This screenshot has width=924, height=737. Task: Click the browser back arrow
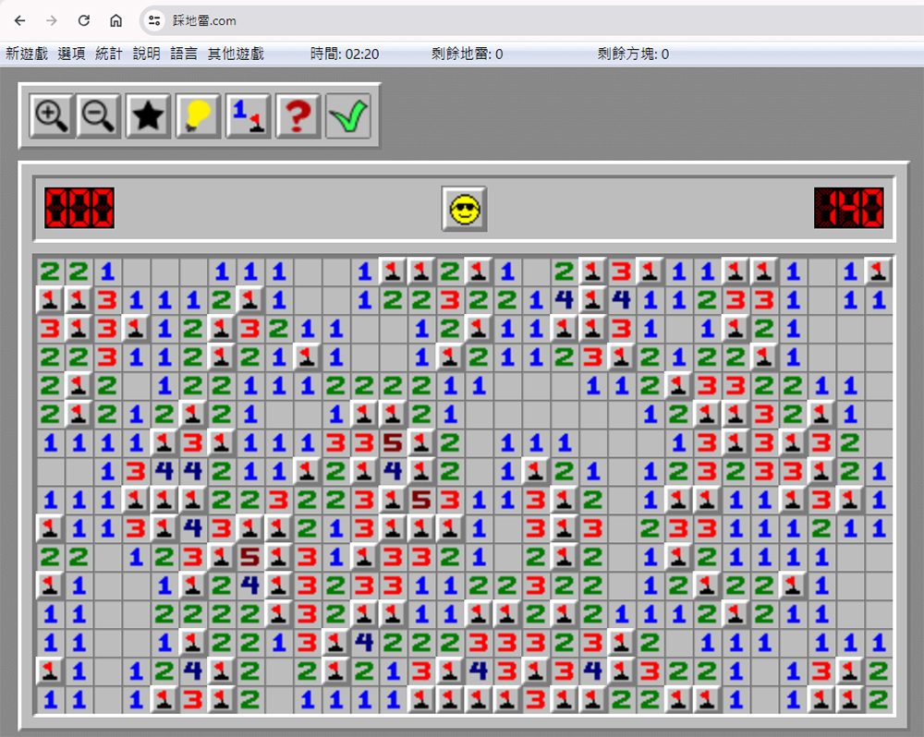click(19, 20)
